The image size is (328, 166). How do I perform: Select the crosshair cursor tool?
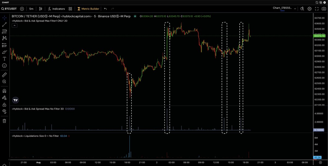coord(4,18)
